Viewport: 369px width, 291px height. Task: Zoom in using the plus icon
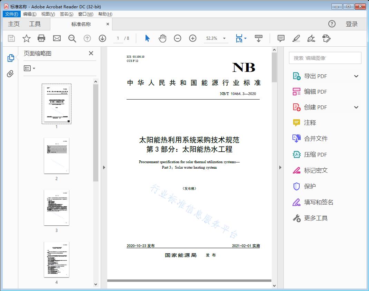pos(193,38)
